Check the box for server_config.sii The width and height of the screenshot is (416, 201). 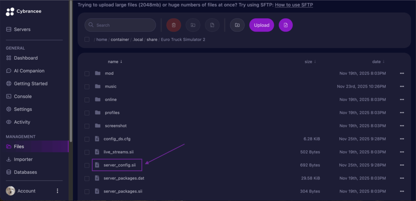point(87,165)
